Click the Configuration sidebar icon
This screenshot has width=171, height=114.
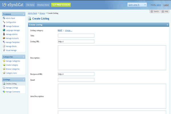click(x=4, y=22)
